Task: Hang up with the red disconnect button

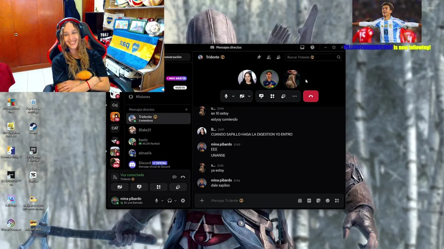Action: point(311,96)
